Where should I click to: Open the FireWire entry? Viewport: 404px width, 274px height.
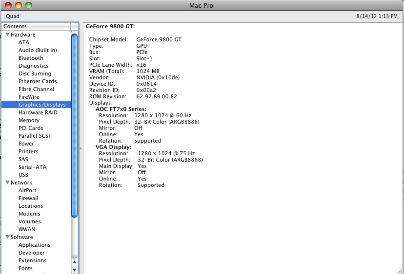pos(29,97)
